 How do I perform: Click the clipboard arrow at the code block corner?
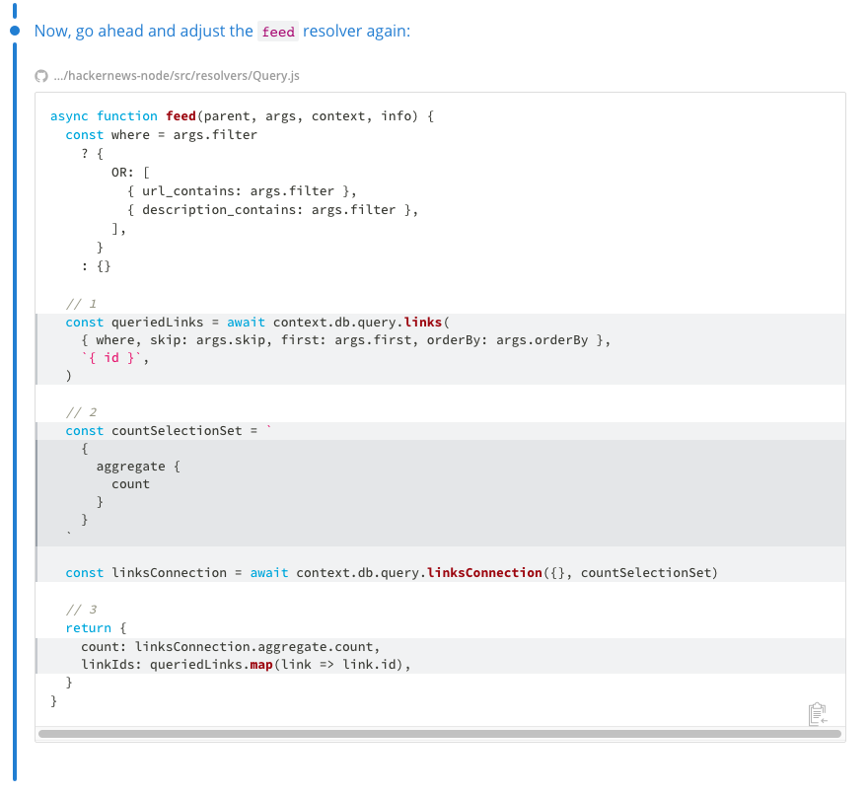pyautogui.click(x=818, y=714)
